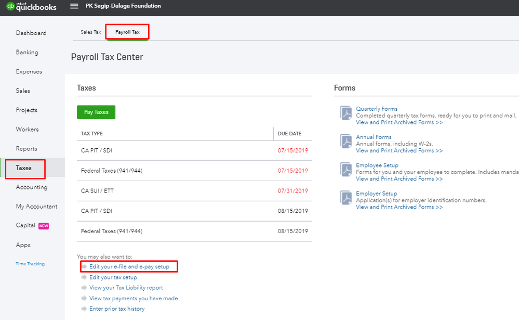Image resolution: width=519 pixels, height=320 pixels.
Task: Navigate to Sales in the sidebar
Action: click(x=23, y=91)
